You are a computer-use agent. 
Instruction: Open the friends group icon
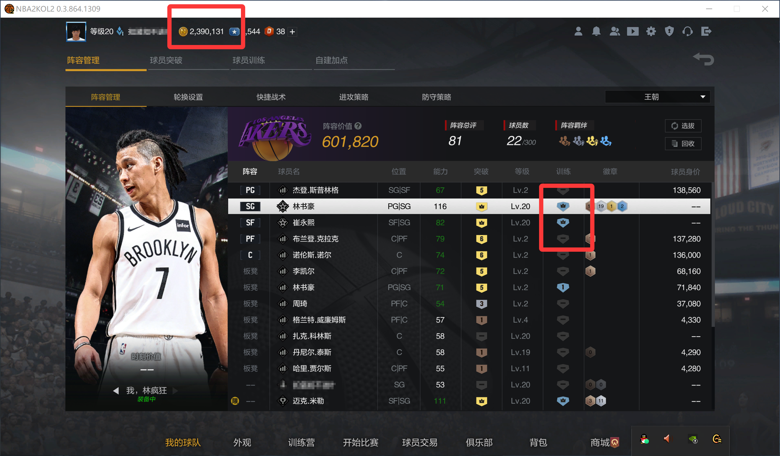[615, 31]
